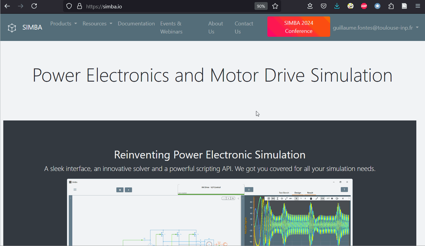Open the guillaume.fontes account dropdown
Image resolution: width=425 pixels, height=246 pixels.
tap(375, 27)
